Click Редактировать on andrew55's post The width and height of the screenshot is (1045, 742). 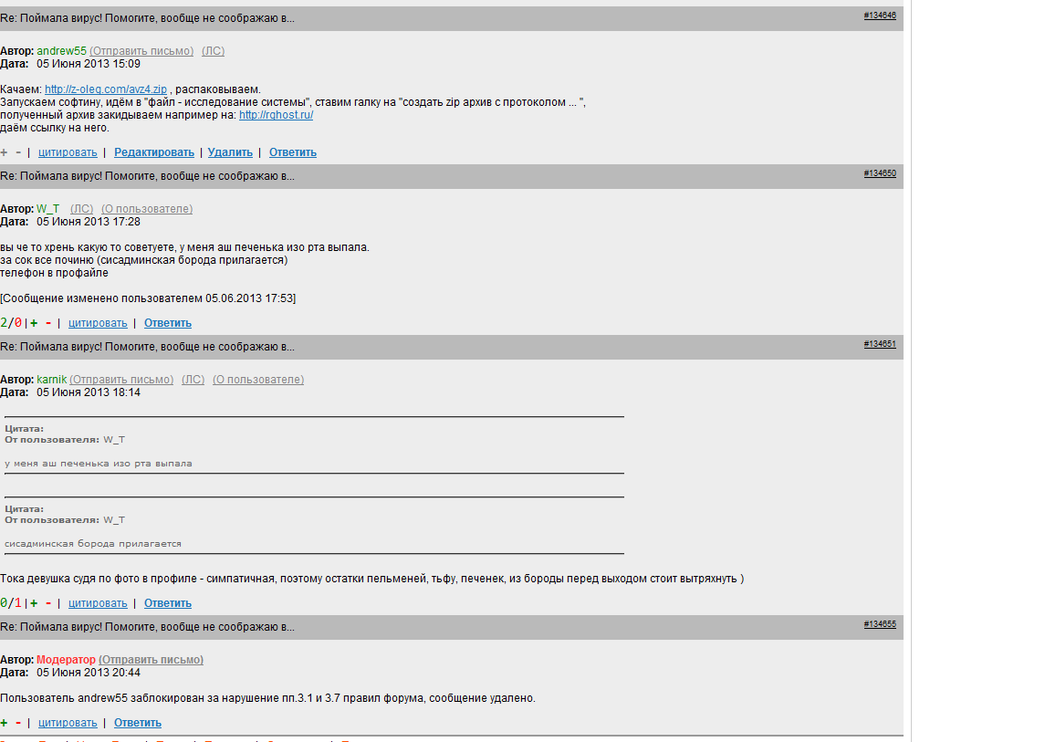tap(154, 152)
